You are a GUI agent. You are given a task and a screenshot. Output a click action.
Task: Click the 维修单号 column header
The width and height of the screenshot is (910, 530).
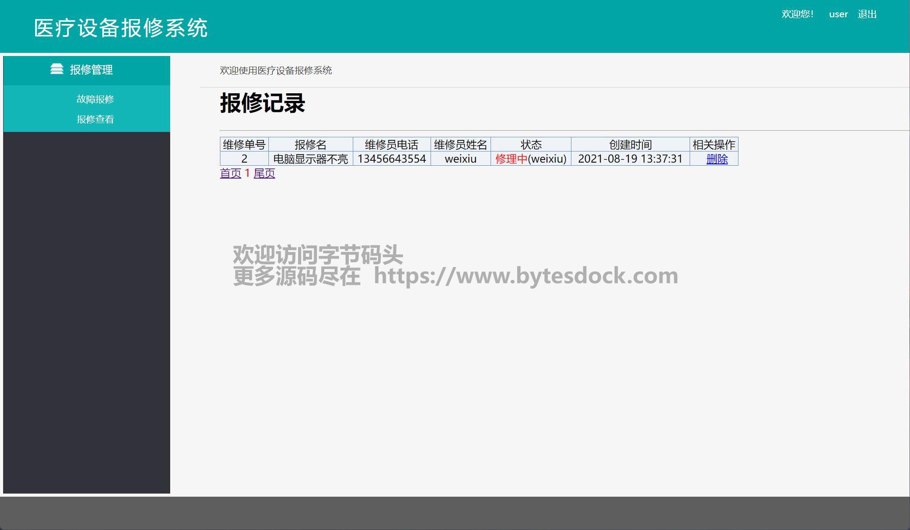pyautogui.click(x=244, y=144)
